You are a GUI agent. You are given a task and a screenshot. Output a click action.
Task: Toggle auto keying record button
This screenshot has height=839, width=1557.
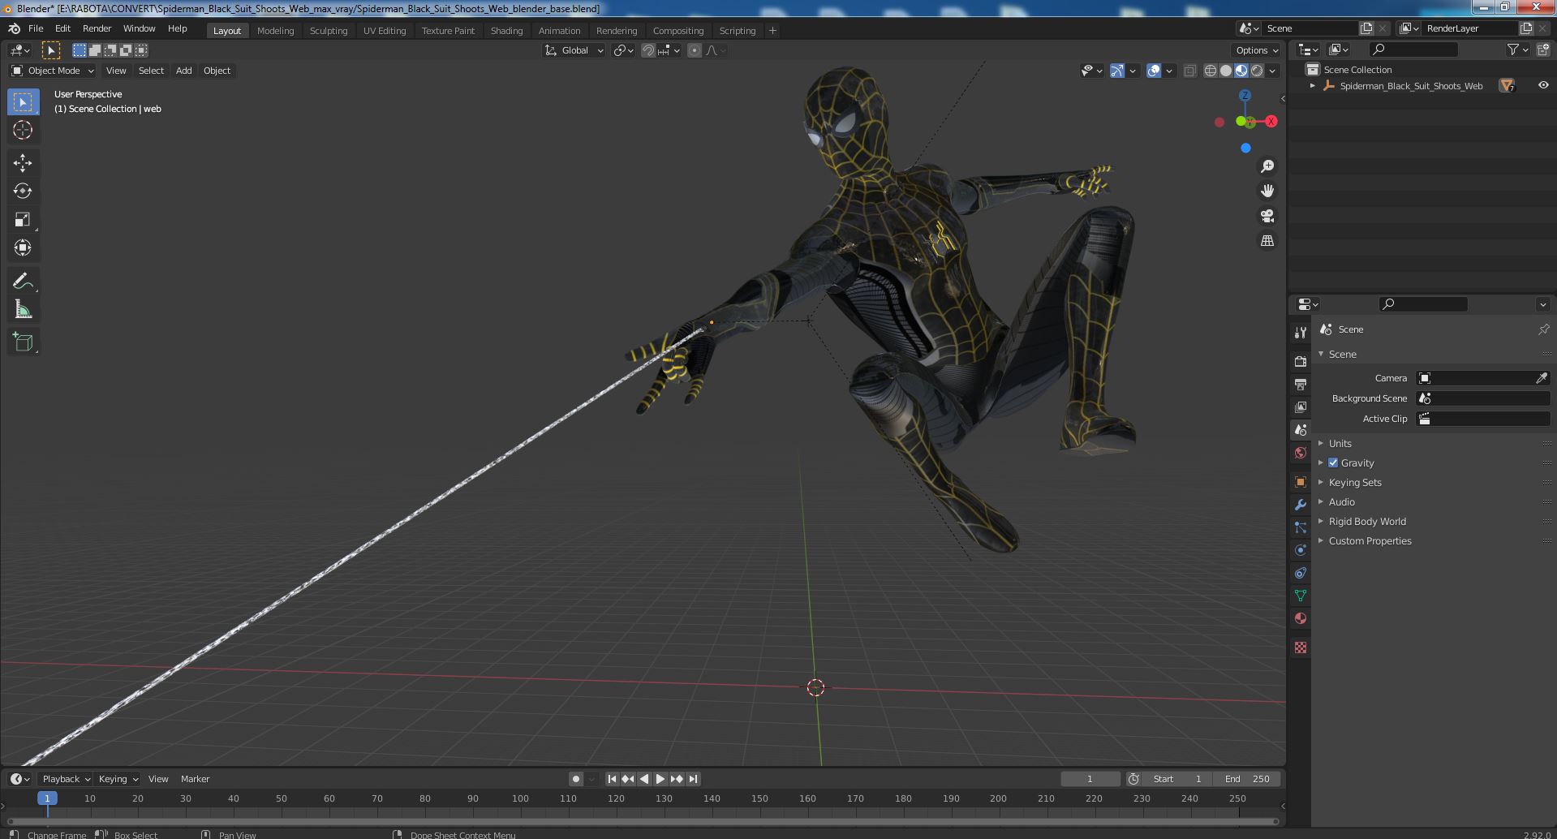[576, 779]
